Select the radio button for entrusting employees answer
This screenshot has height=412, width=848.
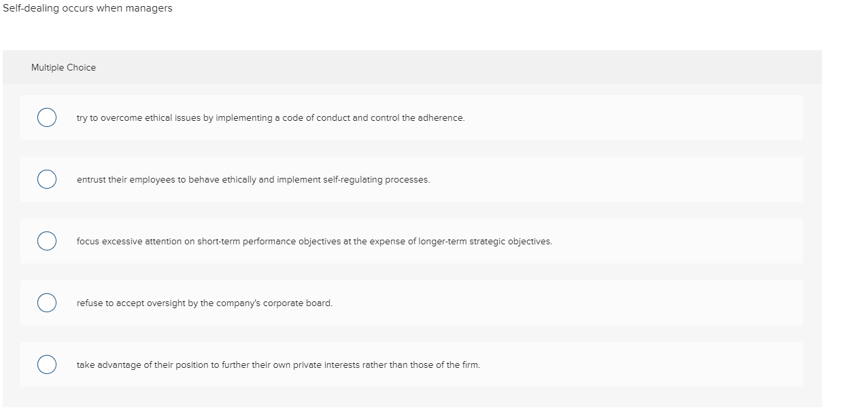click(x=46, y=179)
